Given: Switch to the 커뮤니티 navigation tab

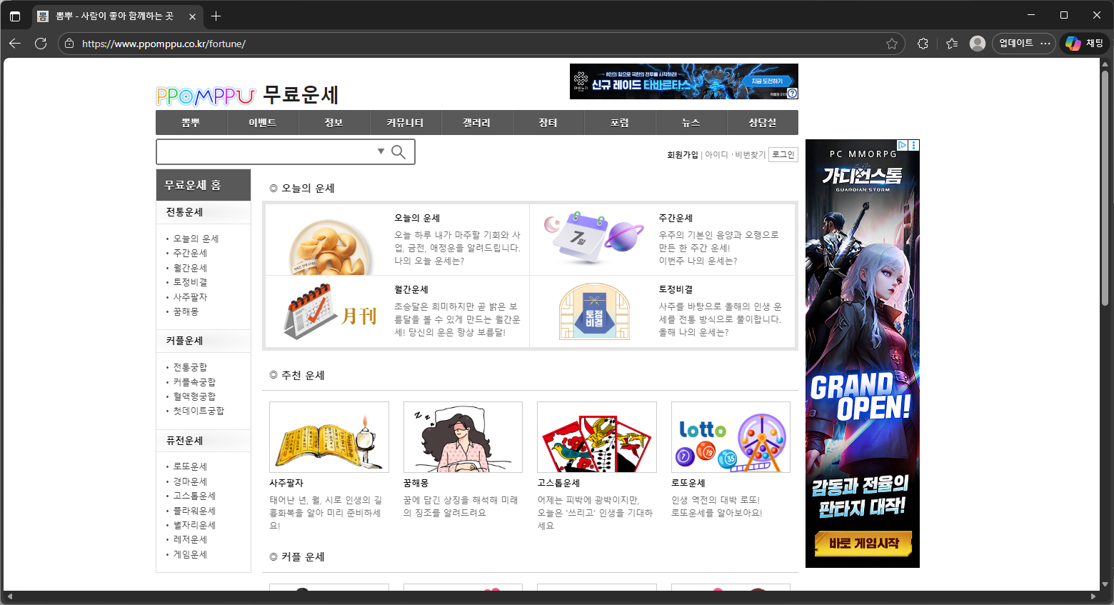Looking at the screenshot, I should click(406, 122).
